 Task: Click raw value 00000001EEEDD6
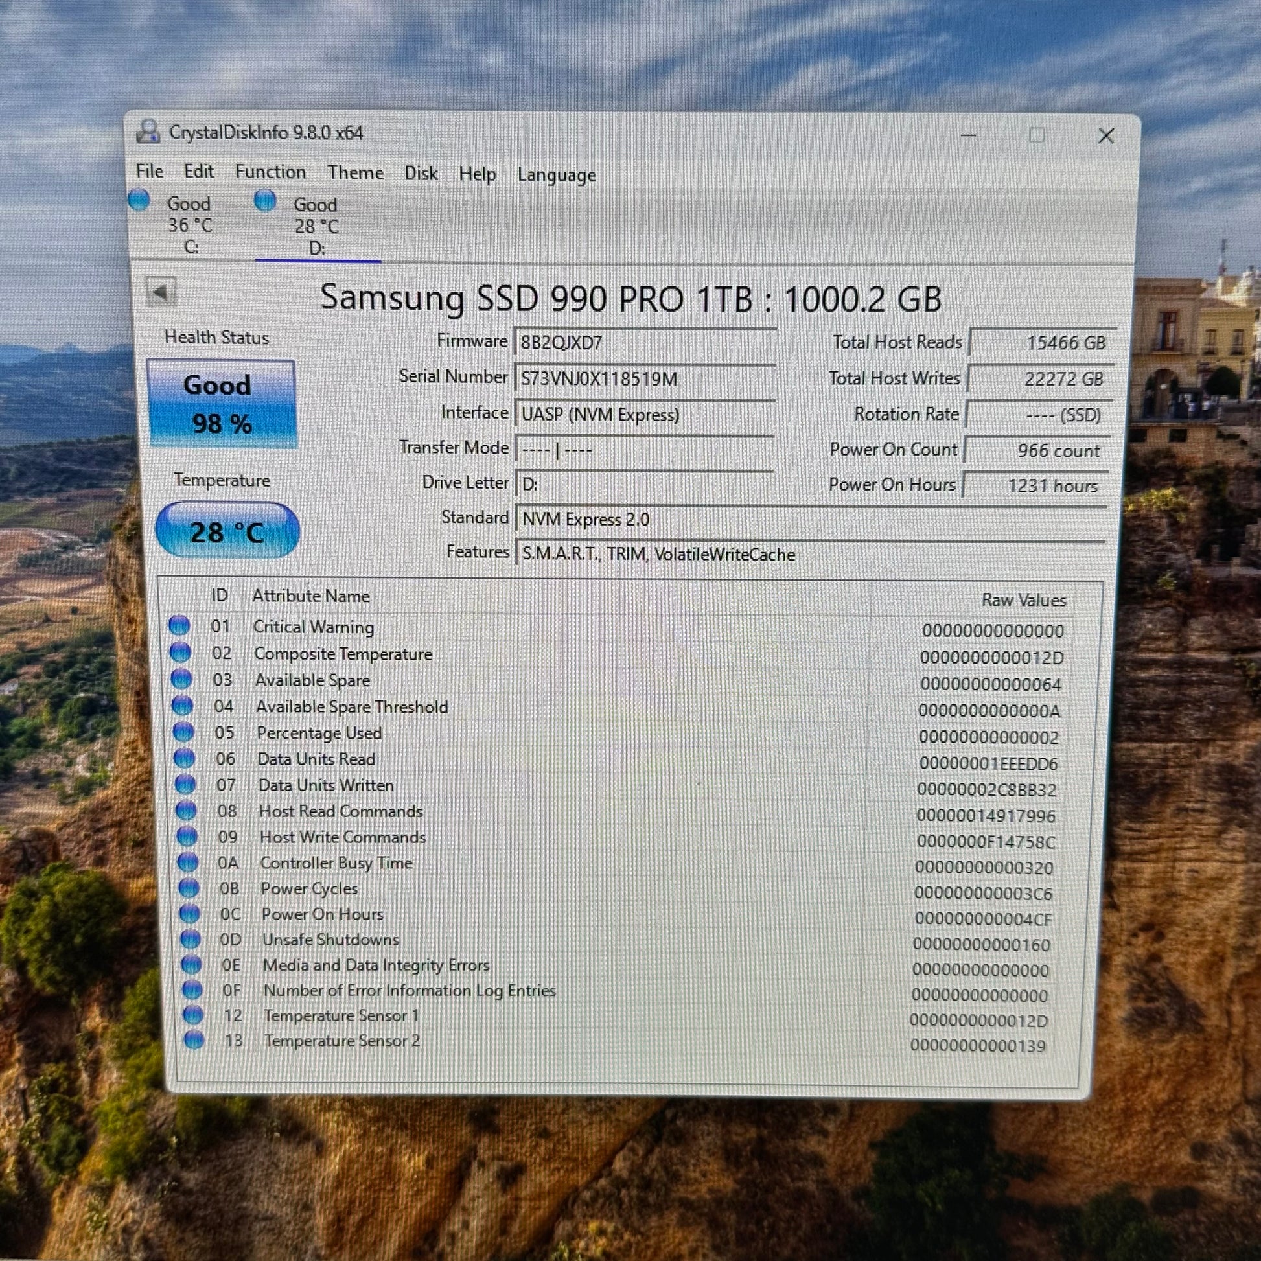pyautogui.click(x=988, y=763)
